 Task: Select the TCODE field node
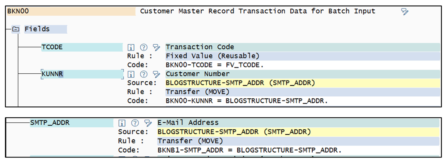click(x=82, y=47)
